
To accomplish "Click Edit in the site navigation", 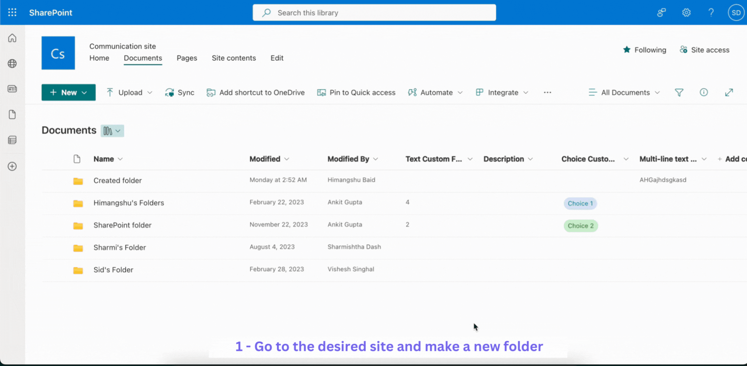I will (x=277, y=58).
